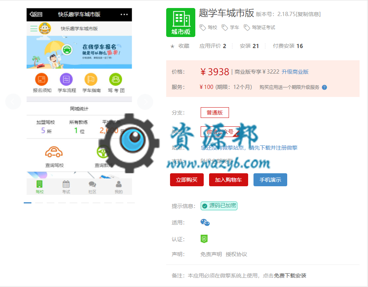Click the ￥3938 price text
Image resolution: width=368 pixels, height=287 pixels.
[214, 72]
